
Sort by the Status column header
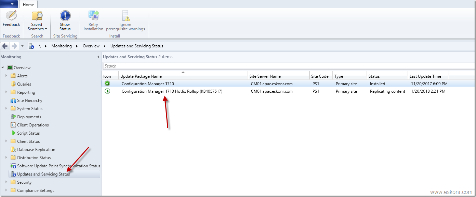pos(387,76)
